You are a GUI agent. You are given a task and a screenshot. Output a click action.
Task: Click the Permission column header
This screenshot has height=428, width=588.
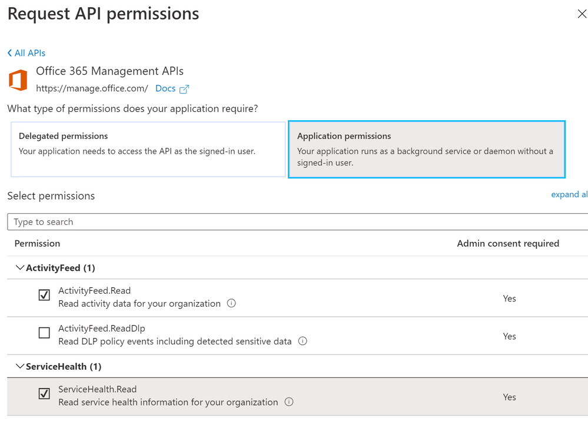point(37,244)
